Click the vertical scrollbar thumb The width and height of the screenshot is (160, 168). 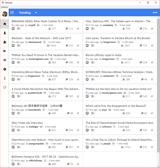[x=158, y=85]
